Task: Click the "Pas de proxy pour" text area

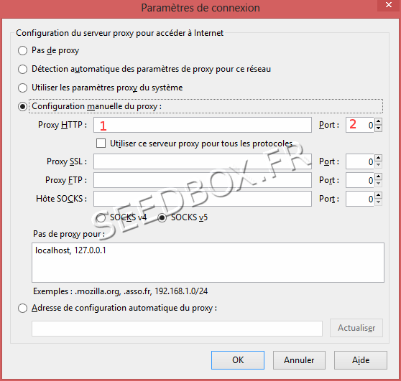Action: click(208, 263)
